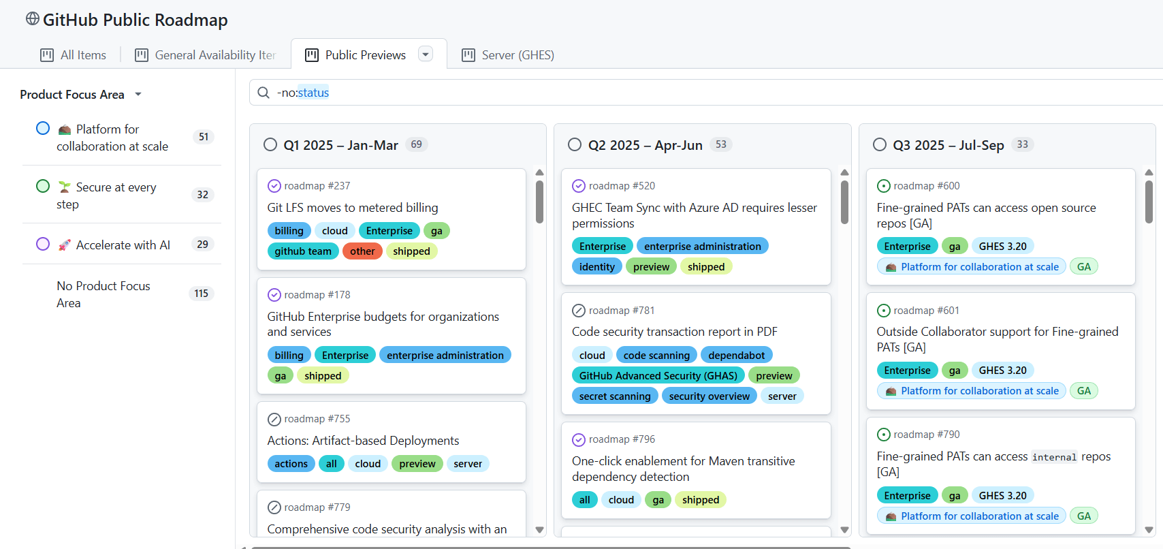Click the 'GHES 3.20' label on roadmap #600
The width and height of the screenshot is (1163, 549).
tap(1003, 247)
